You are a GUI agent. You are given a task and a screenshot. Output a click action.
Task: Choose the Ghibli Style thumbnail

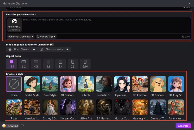32,84
